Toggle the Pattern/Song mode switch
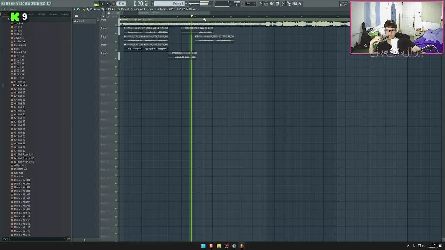Image resolution: width=445 pixels, height=250 pixels. [96, 3]
